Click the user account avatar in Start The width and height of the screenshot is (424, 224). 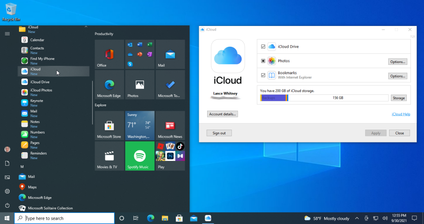pos(8,149)
